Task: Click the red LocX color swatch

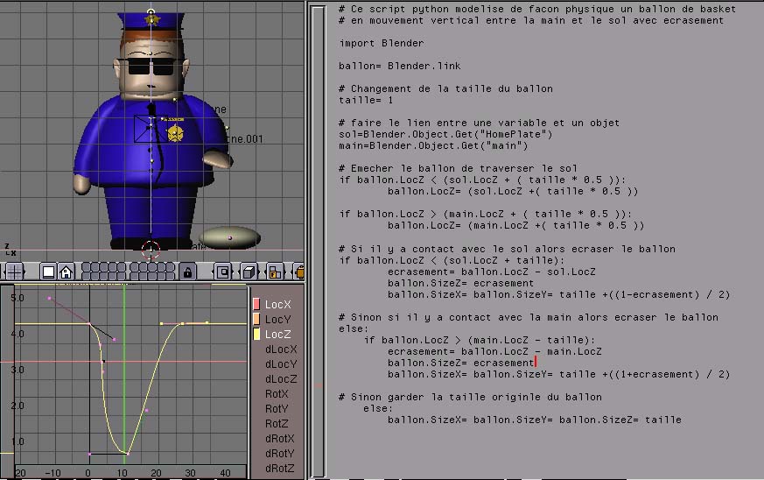Action: 256,304
